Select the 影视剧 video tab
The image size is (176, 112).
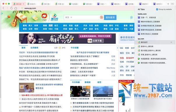tap(87, 82)
